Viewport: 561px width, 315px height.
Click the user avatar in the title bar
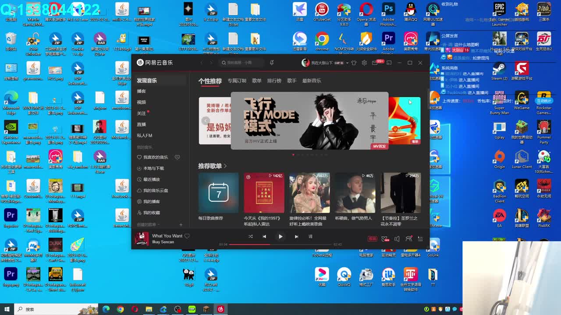coord(305,63)
